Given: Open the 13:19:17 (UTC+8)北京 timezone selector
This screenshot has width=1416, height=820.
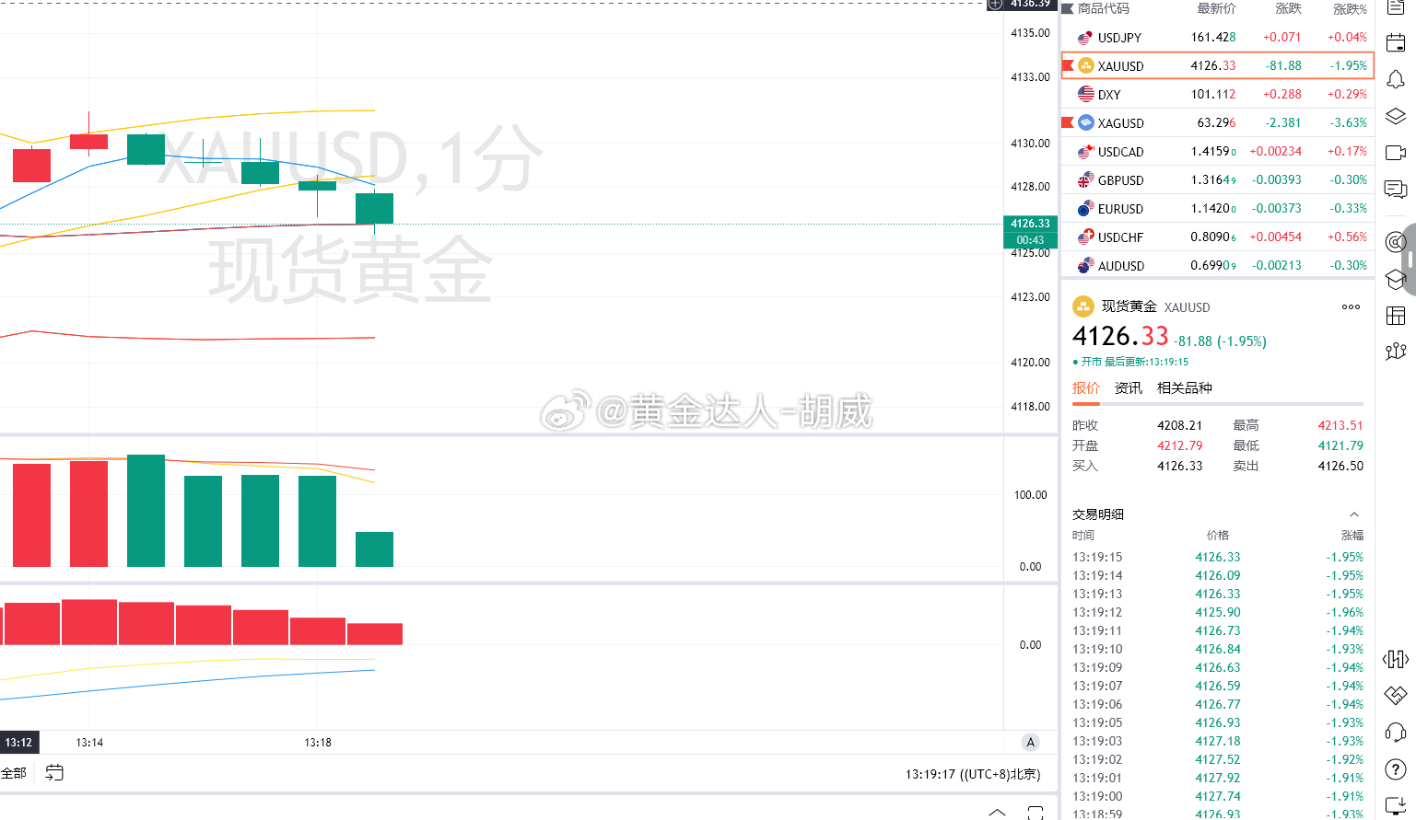Looking at the screenshot, I should 973,774.
